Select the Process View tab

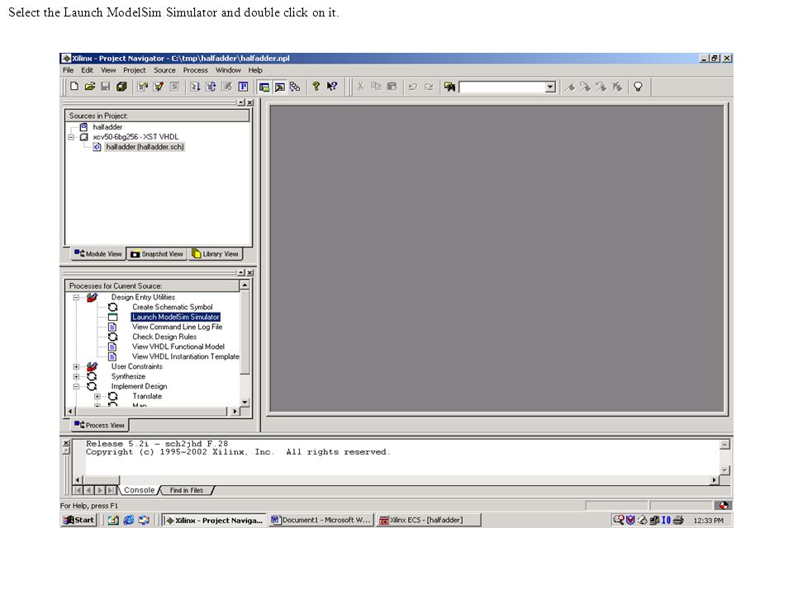(x=99, y=426)
